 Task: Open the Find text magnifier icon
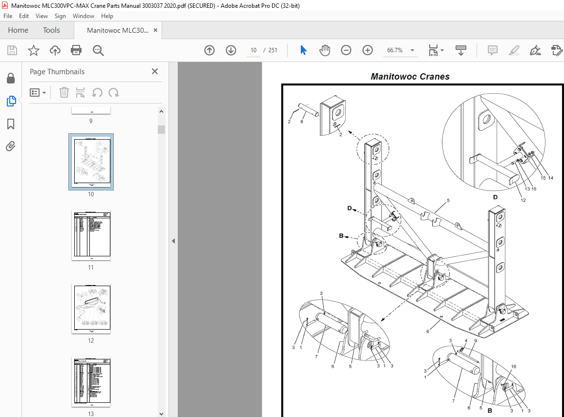tap(98, 50)
